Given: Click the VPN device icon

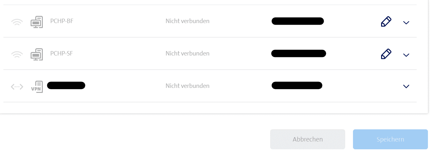Looking at the screenshot, I should click(37, 87).
